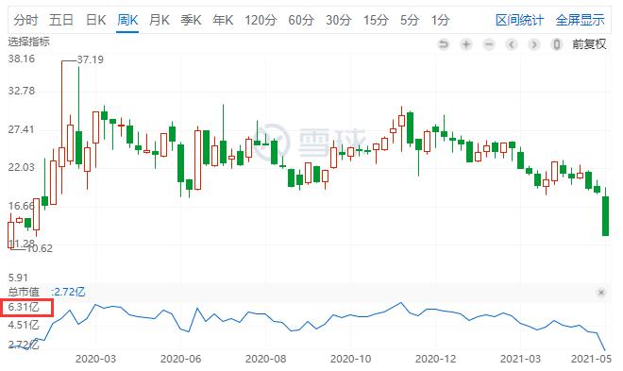
Task: Select the 30分 interval tab
Action: point(339,20)
